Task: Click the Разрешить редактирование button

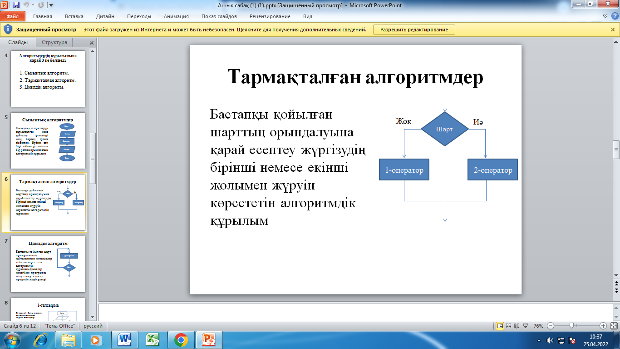Action: 414,30
